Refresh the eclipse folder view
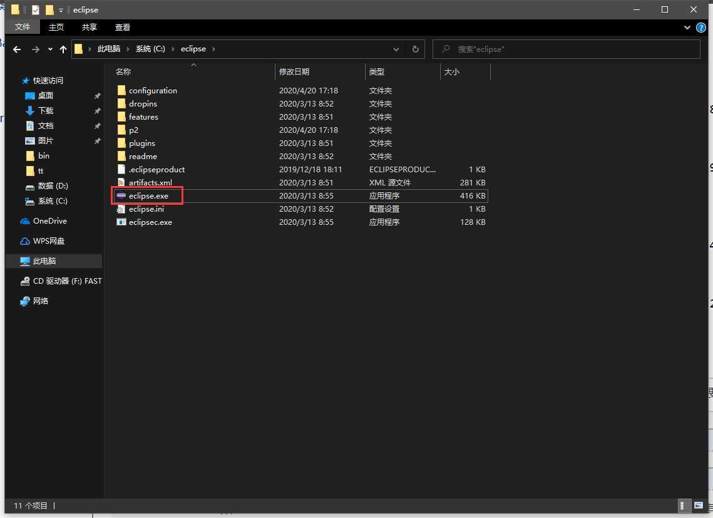The width and height of the screenshot is (713, 518). click(x=415, y=49)
